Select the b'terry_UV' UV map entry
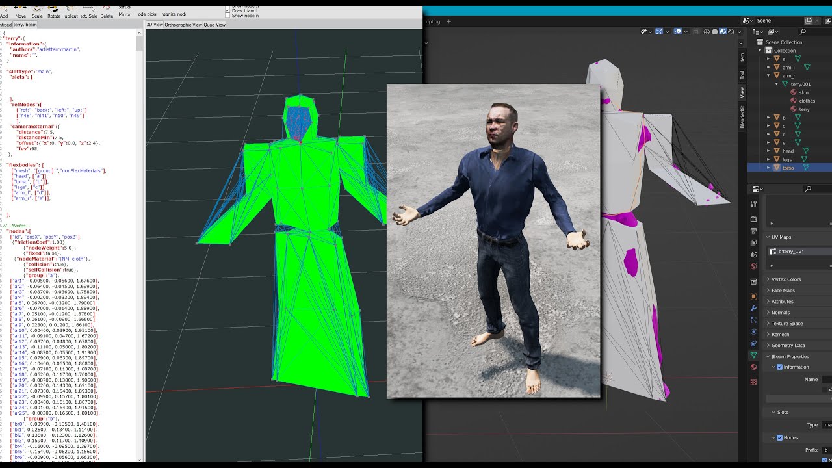 tap(800, 251)
